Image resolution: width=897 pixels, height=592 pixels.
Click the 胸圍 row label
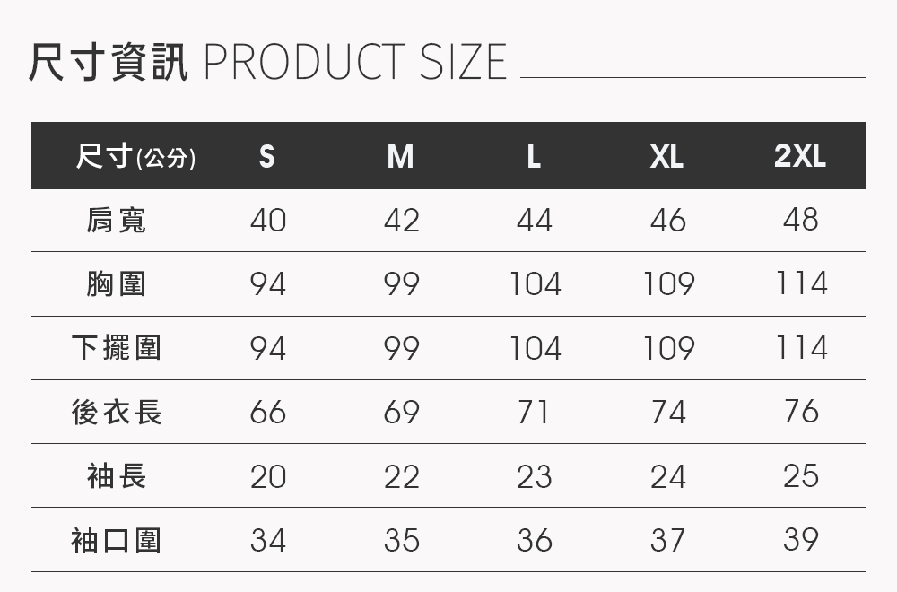[x=117, y=283]
